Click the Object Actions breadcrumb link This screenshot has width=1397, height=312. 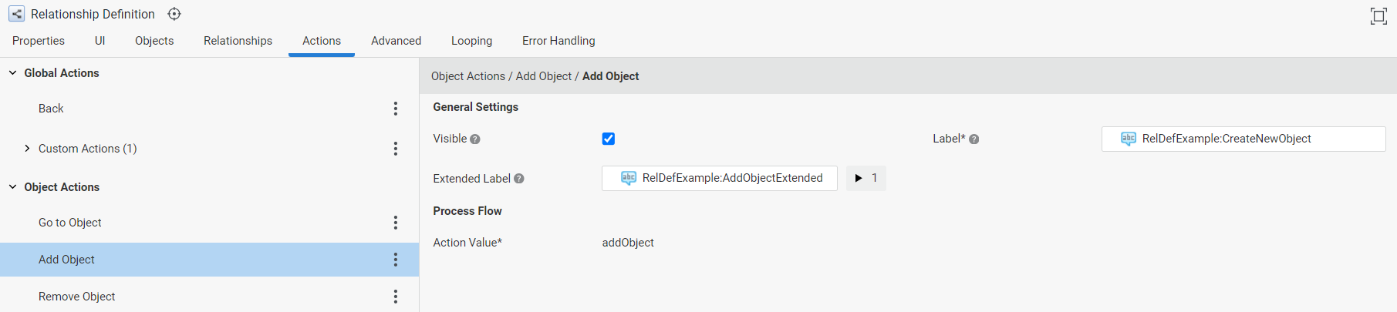click(x=468, y=76)
